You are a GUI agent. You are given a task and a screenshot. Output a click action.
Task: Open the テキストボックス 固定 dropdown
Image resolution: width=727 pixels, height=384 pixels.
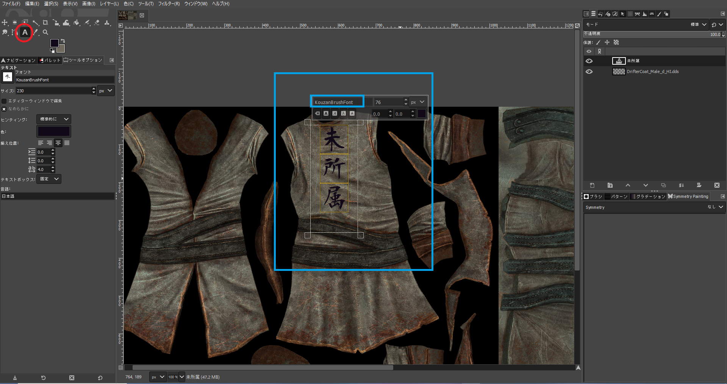click(x=49, y=179)
